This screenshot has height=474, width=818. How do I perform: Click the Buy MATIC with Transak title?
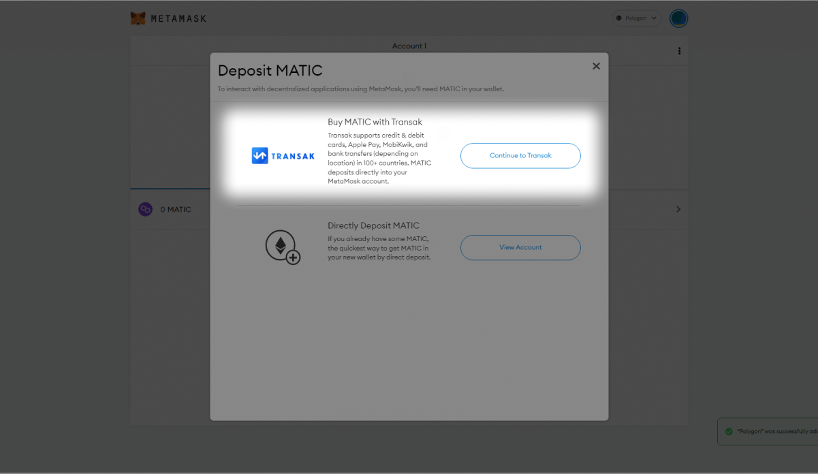tap(375, 123)
